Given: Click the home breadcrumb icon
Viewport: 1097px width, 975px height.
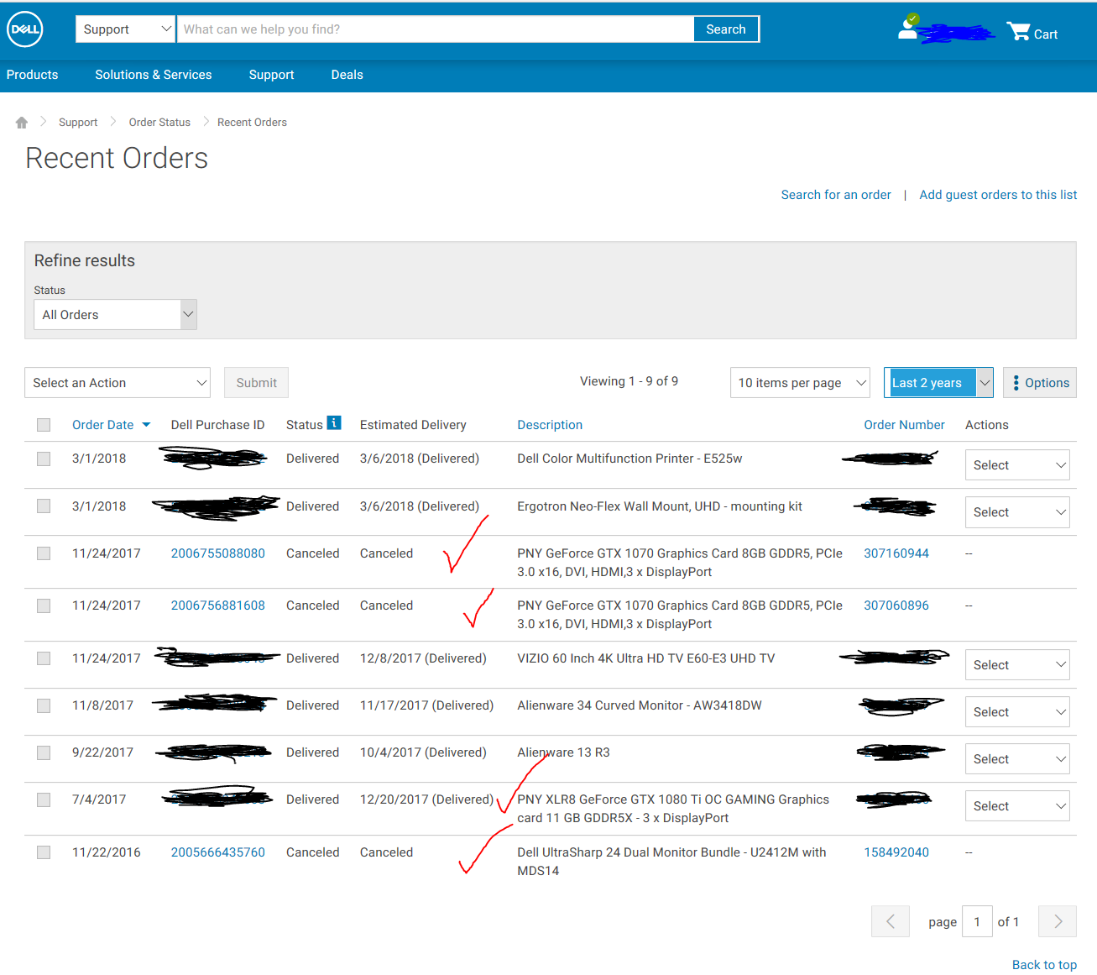Looking at the screenshot, I should (22, 123).
